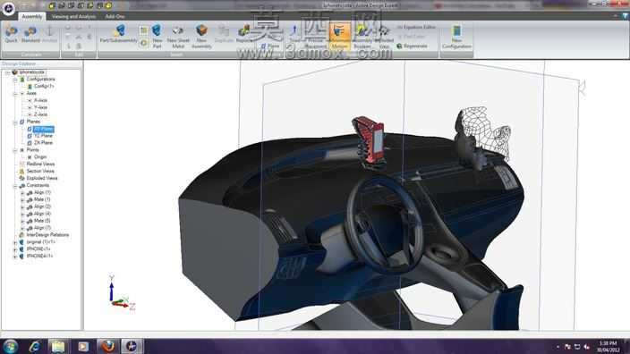Collapse the Constraints tree node
Screen dimensions: 630x354
pyautogui.click(x=15, y=185)
